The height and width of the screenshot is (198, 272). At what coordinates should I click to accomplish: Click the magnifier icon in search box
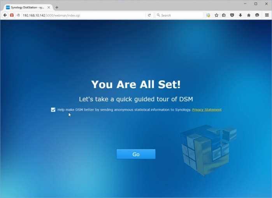point(158,15)
